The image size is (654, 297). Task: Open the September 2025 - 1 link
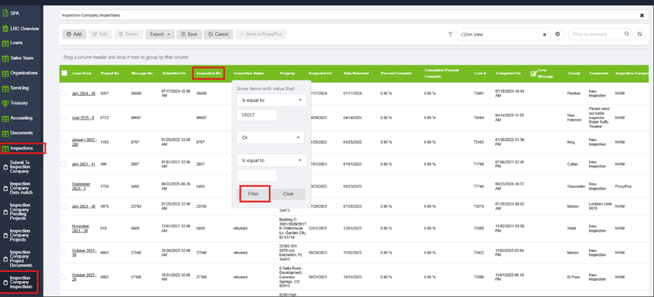81,186
